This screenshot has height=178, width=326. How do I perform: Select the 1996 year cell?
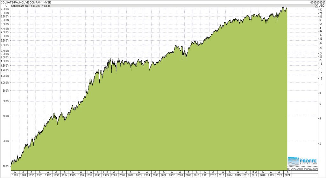coord(81,175)
